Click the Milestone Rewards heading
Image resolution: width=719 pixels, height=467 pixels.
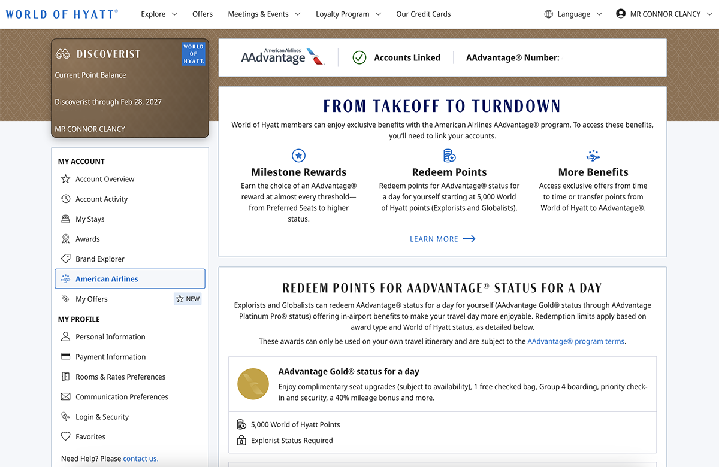[x=298, y=172]
